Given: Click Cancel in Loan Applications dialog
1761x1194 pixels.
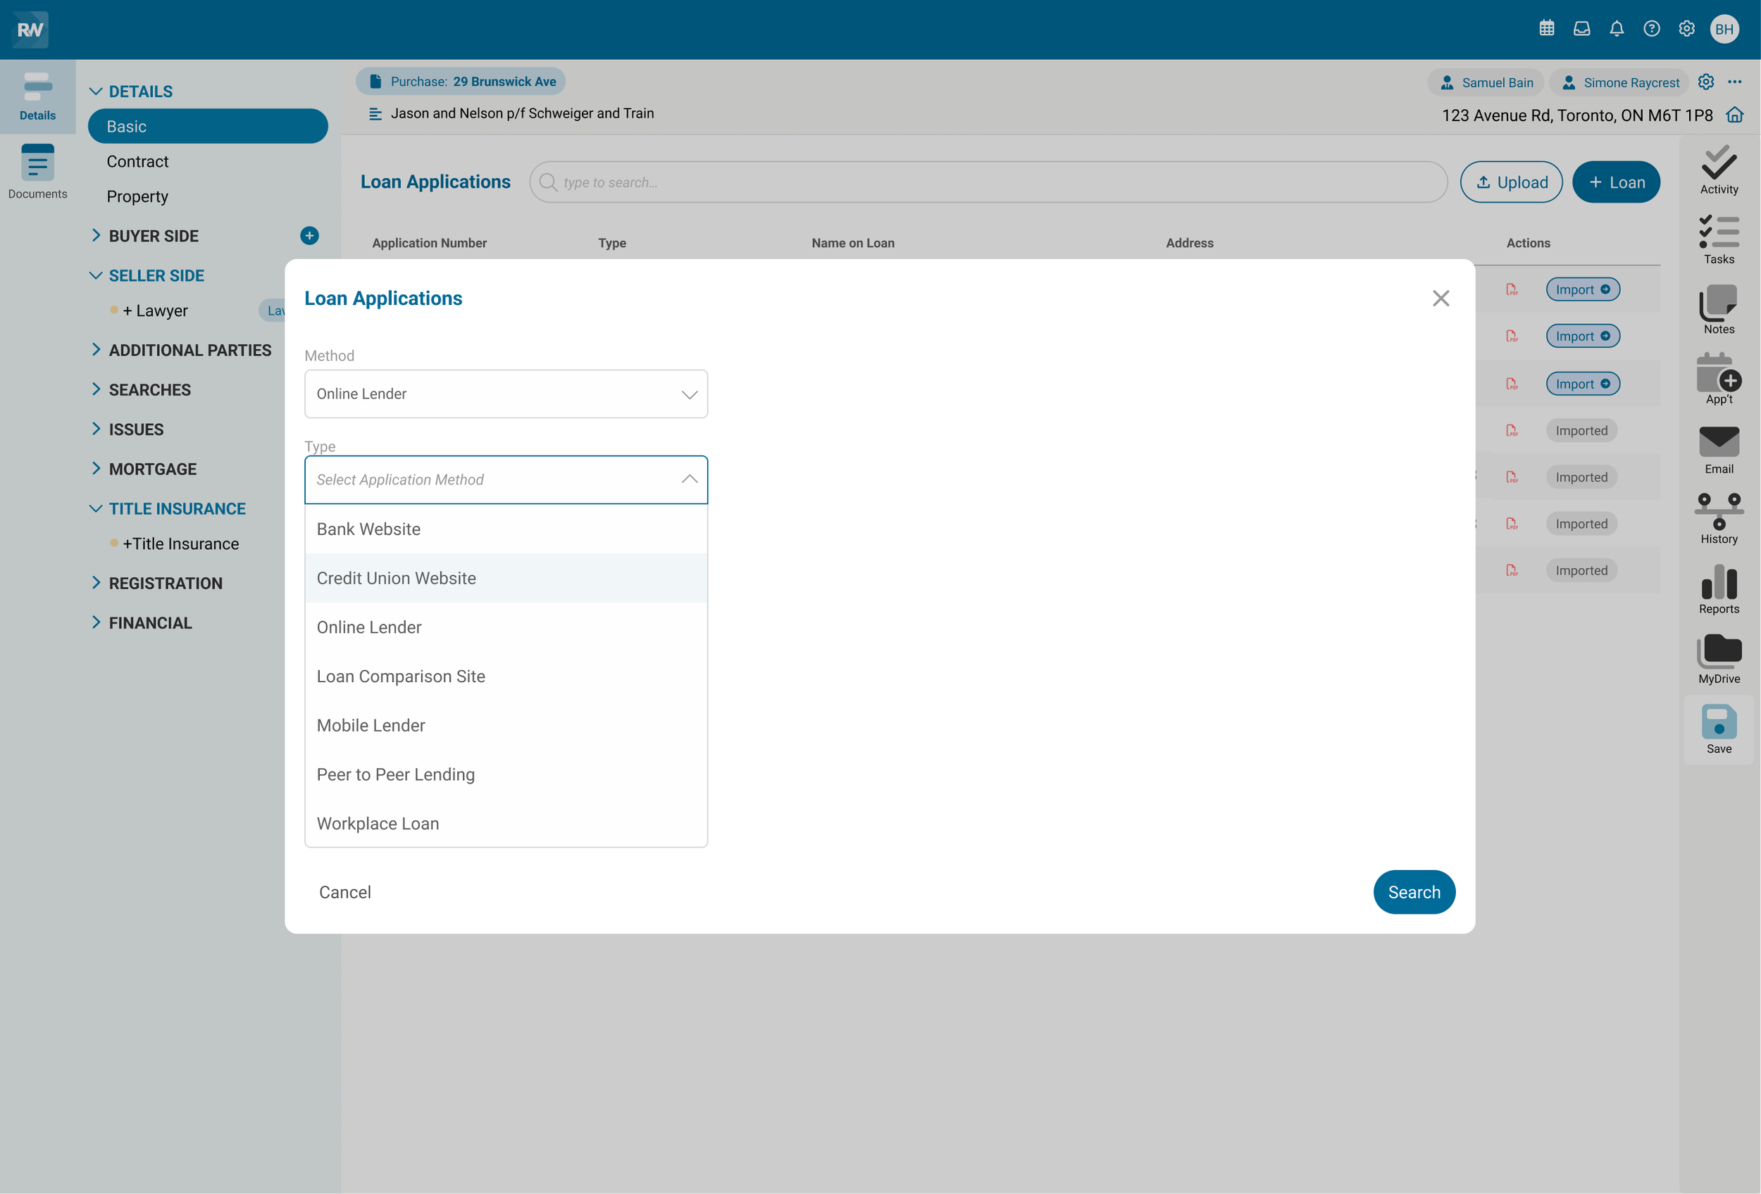Looking at the screenshot, I should (x=344, y=892).
